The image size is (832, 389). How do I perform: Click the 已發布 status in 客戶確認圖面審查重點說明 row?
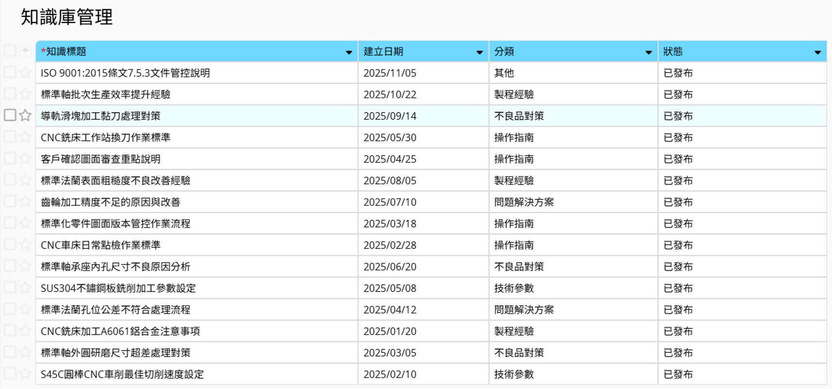[x=742, y=159]
